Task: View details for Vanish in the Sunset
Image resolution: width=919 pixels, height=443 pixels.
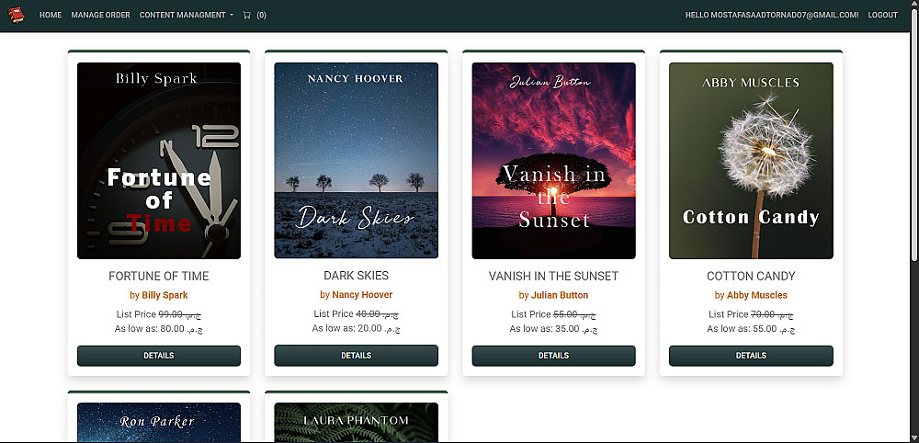Action: [x=554, y=356]
